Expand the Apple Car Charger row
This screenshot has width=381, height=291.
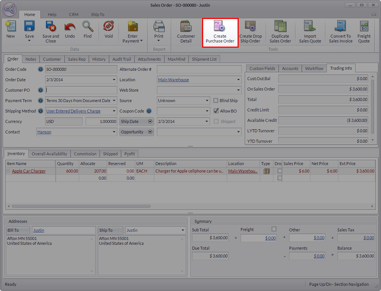click(8, 171)
